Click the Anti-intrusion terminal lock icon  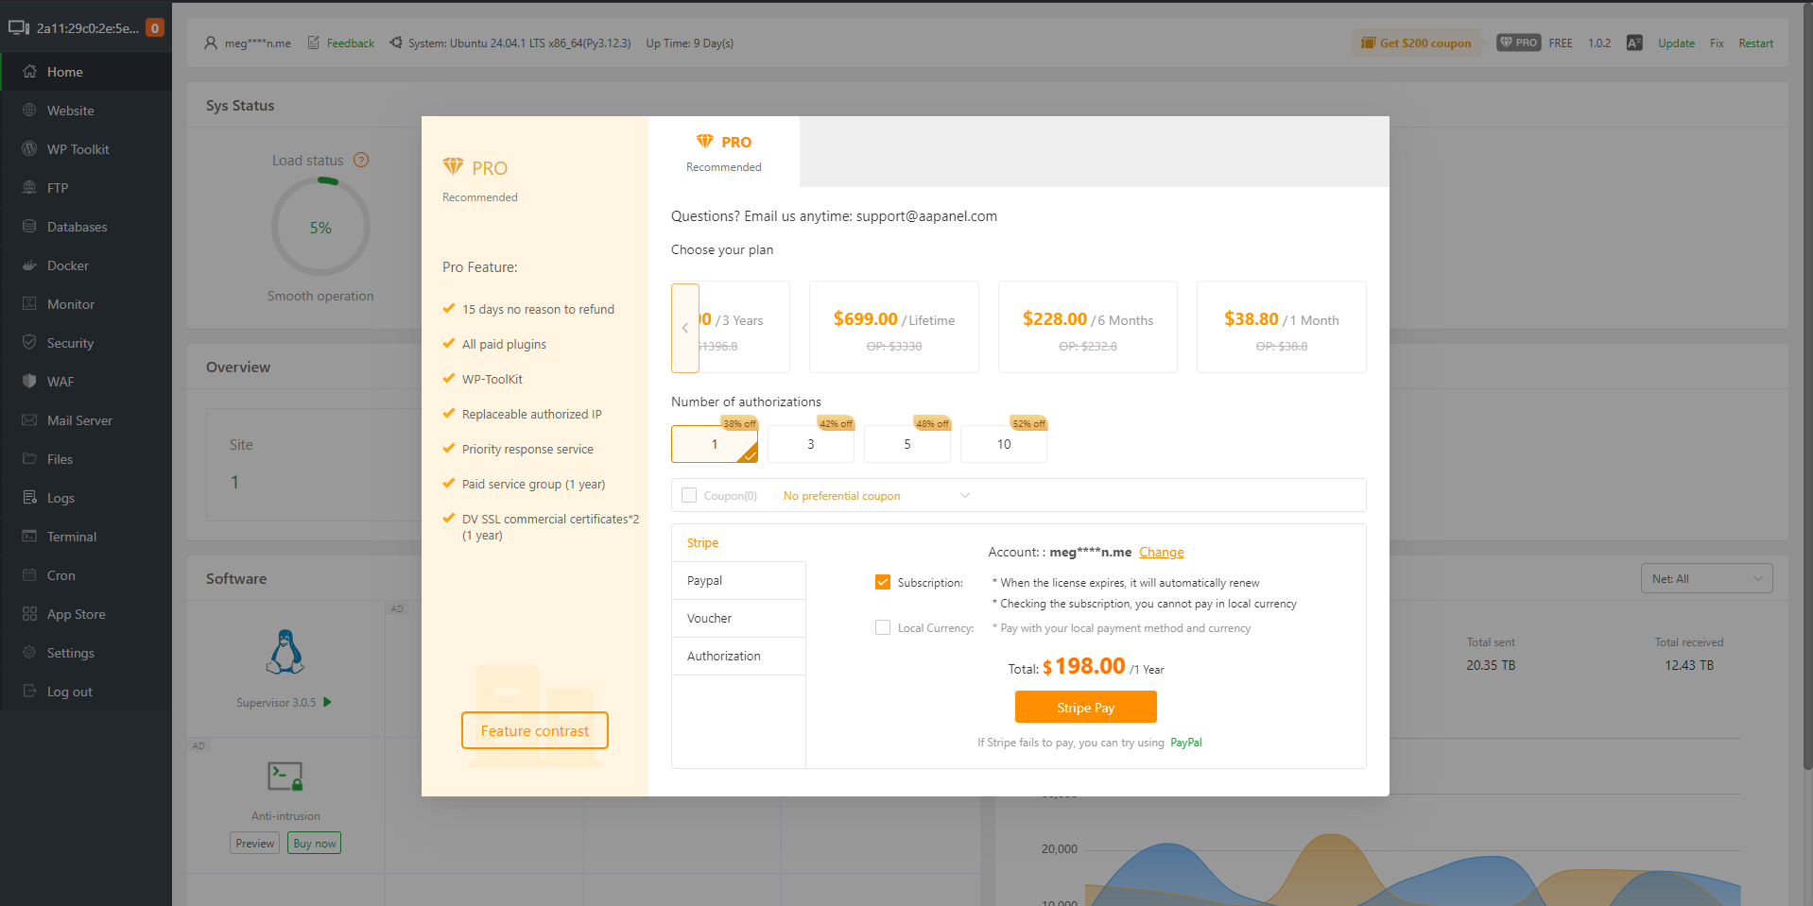pos(285,777)
